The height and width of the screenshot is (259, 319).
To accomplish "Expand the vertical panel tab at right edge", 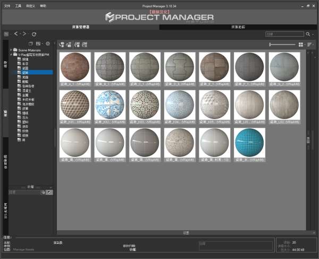I will click(x=308, y=140).
